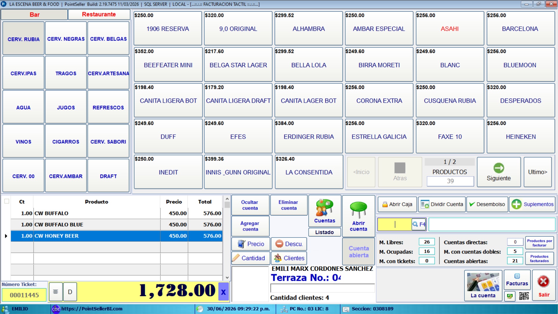Click the Atras back button
This screenshot has width=558, height=314.
click(400, 172)
